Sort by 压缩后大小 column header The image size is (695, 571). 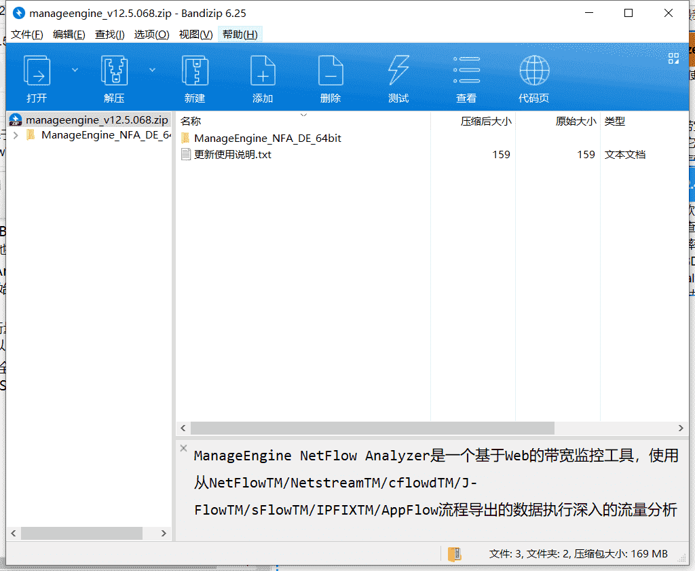pyautogui.click(x=473, y=121)
